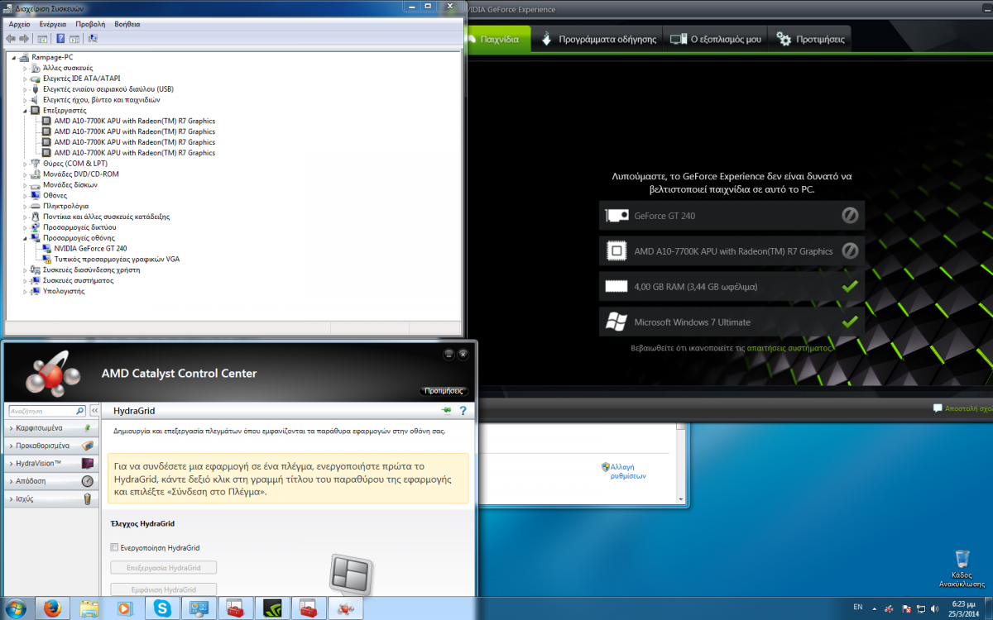
Task: Select the Υπολογιστής tree item
Action: [64, 291]
